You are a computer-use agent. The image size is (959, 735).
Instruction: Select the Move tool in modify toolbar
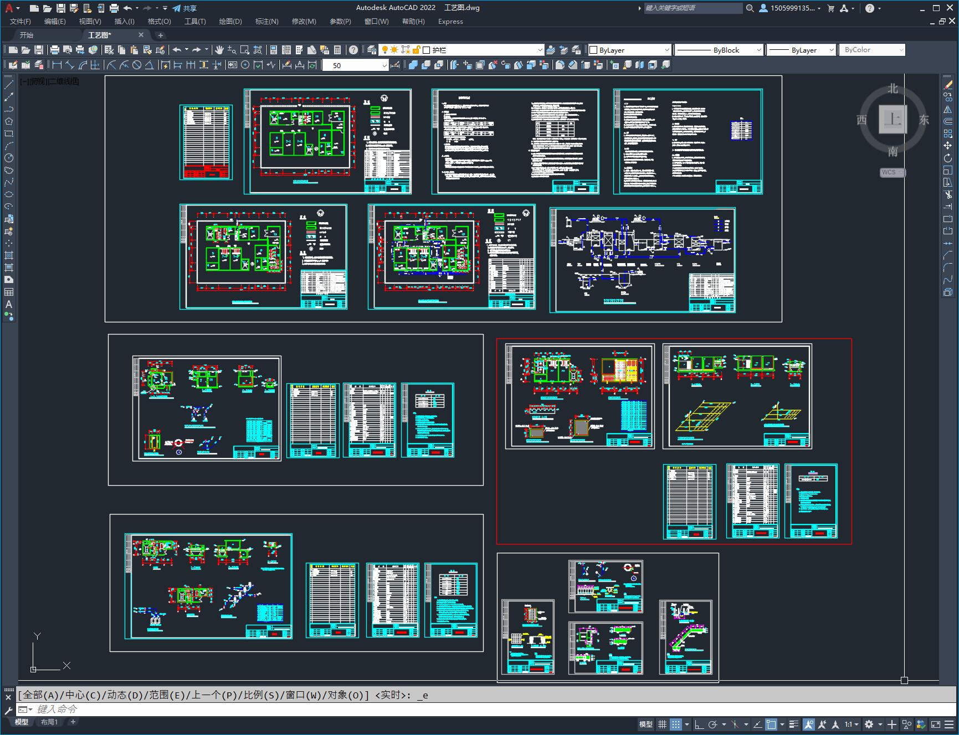(948, 146)
